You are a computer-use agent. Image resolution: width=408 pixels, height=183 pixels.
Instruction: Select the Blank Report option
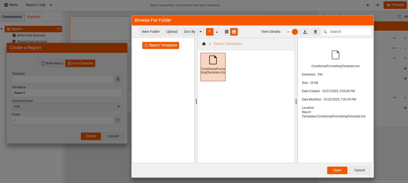pyautogui.click(x=52, y=63)
